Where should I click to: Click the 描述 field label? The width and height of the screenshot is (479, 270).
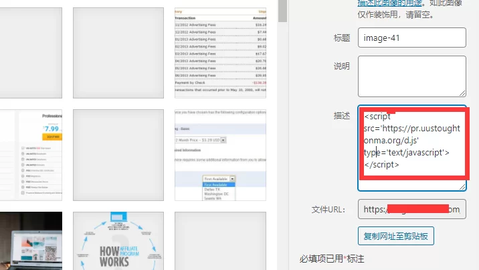(x=342, y=116)
